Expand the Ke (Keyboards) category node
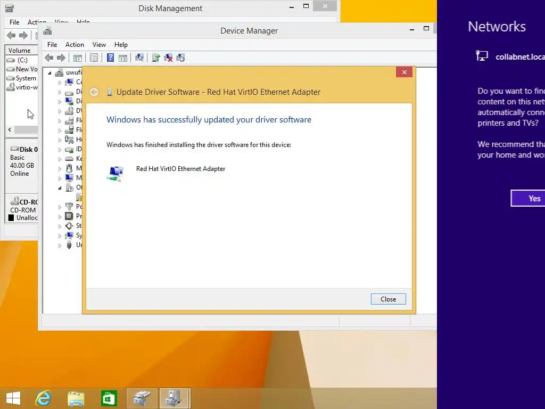Image resolution: width=545 pixels, height=409 pixels. (60, 159)
